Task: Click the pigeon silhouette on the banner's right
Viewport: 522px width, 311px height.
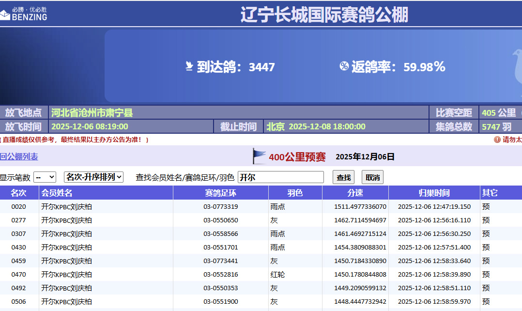Action: pyautogui.click(x=516, y=66)
